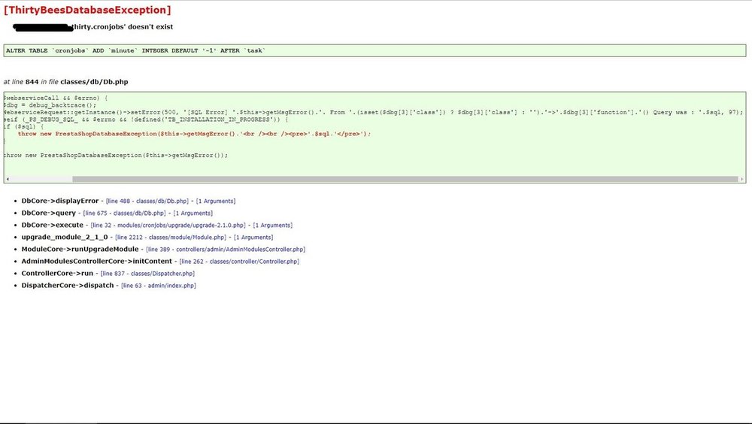Viewport: 752px width, 424px height.
Task: Open the [line 488 - classes/db/Db.php] link
Action: pos(147,201)
